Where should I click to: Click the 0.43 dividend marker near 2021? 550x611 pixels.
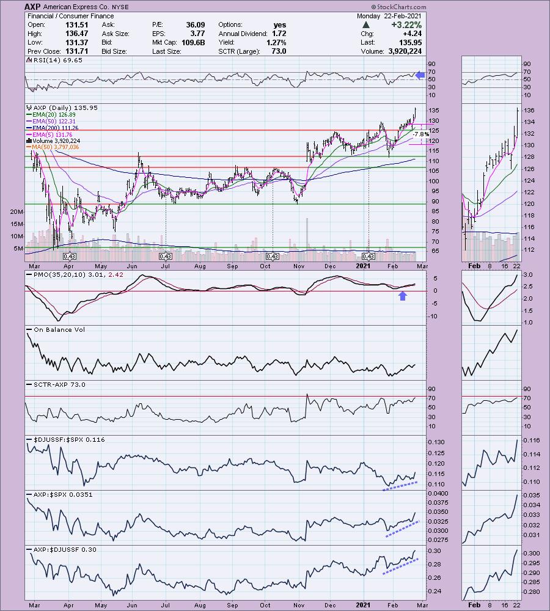pyautogui.click(x=369, y=256)
